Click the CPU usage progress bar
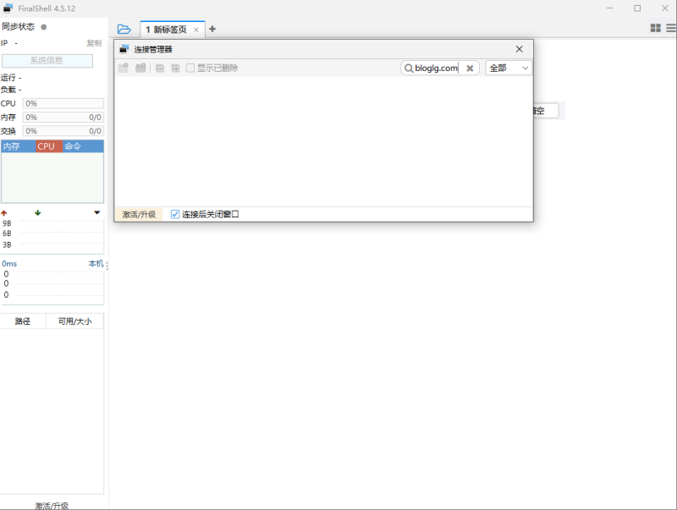The width and height of the screenshot is (677, 510). (x=63, y=103)
